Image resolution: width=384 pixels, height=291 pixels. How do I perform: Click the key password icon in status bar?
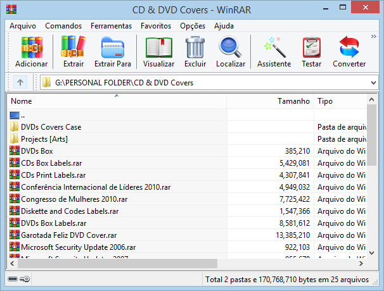click(x=25, y=279)
